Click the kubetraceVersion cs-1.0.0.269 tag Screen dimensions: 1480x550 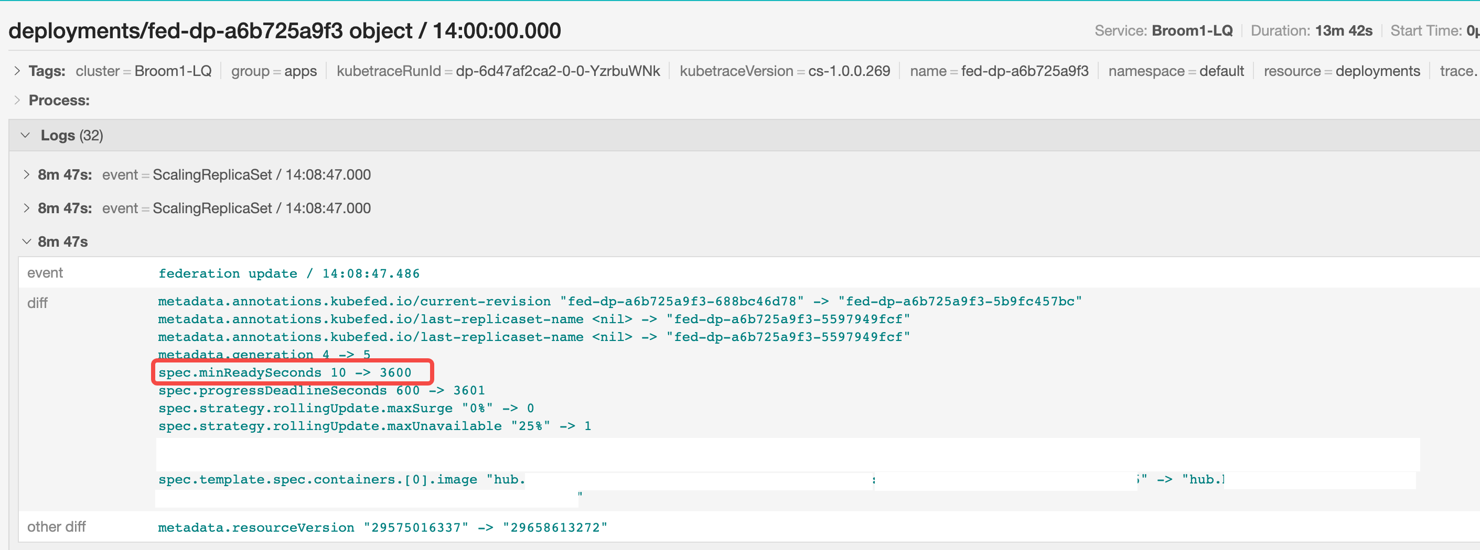pos(785,71)
